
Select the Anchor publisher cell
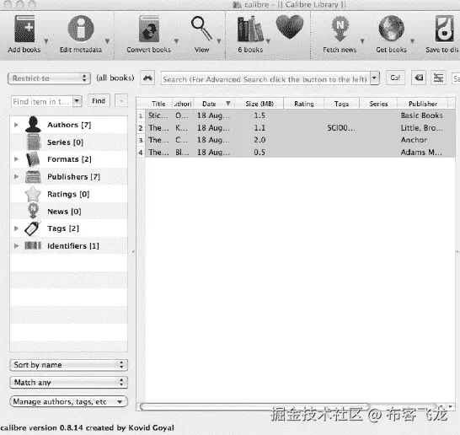pyautogui.click(x=414, y=140)
